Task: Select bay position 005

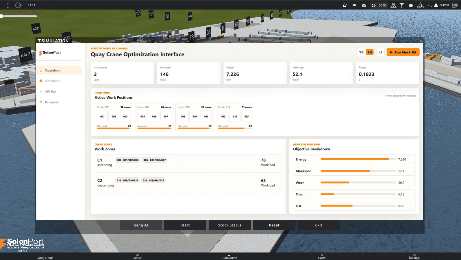Action: tap(143, 116)
